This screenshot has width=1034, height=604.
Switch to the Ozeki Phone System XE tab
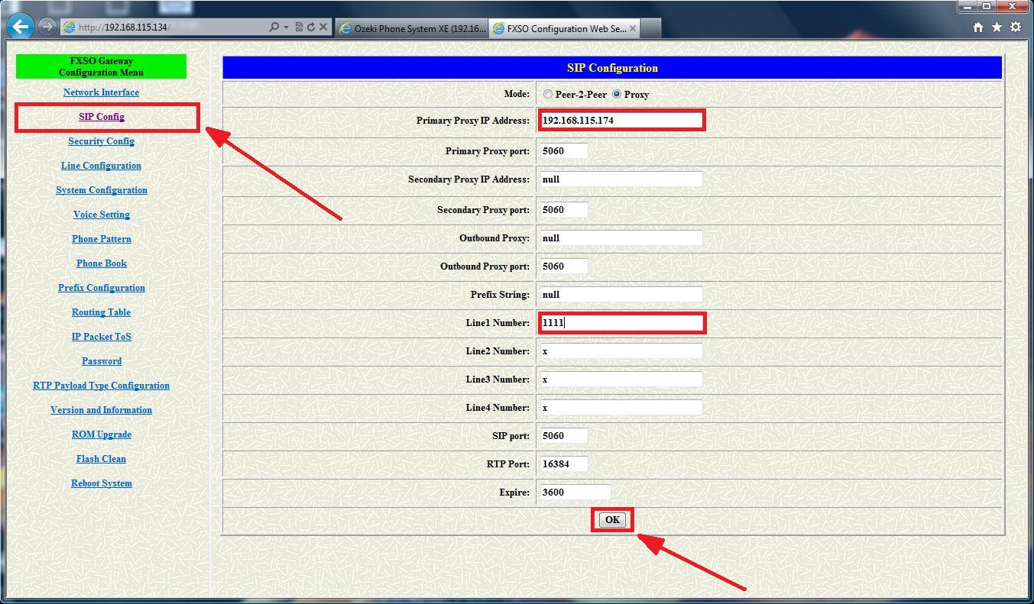pos(411,28)
